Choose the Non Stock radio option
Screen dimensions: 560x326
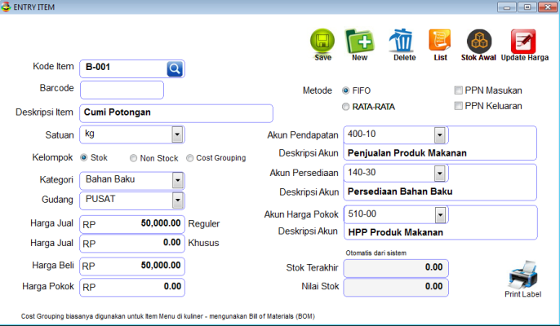pos(133,158)
